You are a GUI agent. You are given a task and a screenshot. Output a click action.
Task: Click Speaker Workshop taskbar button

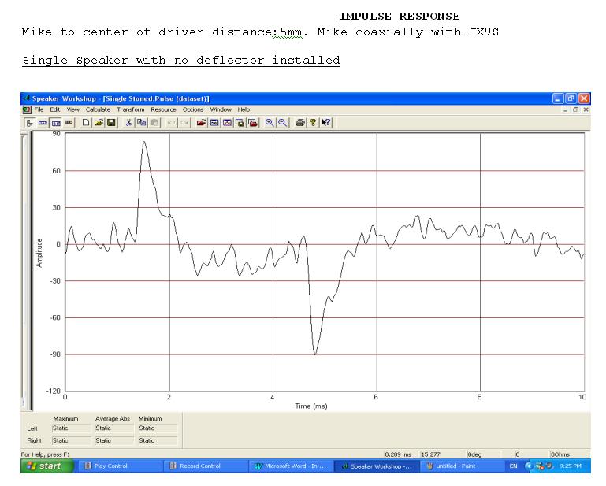pyautogui.click(x=377, y=466)
